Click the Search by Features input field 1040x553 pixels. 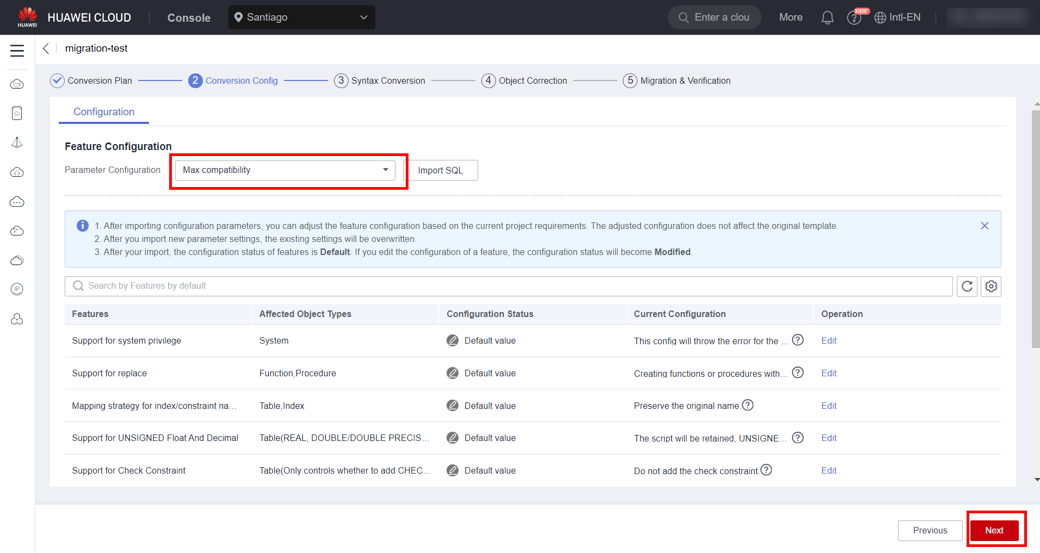tap(509, 286)
